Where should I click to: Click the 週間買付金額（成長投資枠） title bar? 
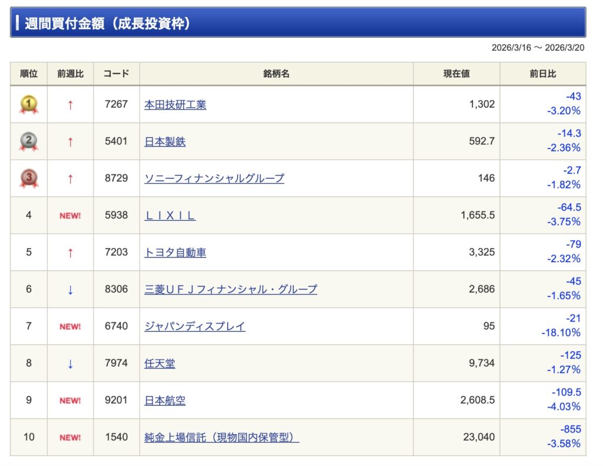click(x=298, y=23)
